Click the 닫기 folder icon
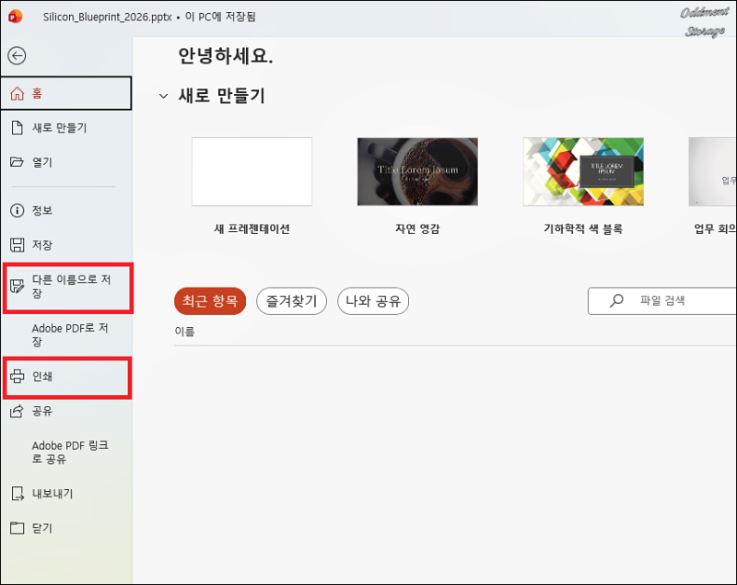The height and width of the screenshot is (585, 737). [x=18, y=528]
